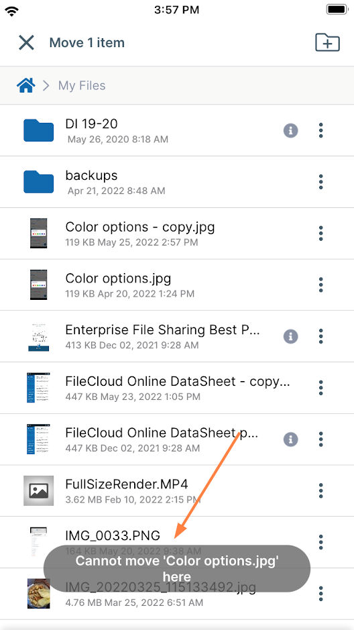Select the FullSizeRender.MP4 thumbnail
Screen dimensions: 354x630
pyautogui.click(x=38, y=490)
